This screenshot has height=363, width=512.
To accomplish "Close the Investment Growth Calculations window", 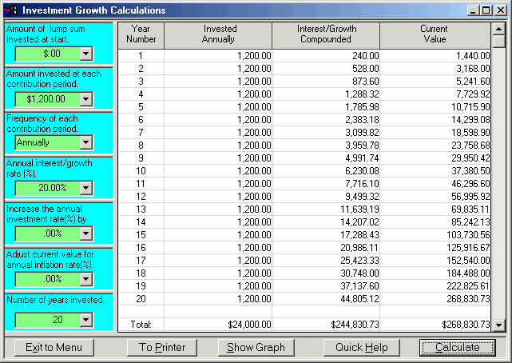I will (500, 10).
